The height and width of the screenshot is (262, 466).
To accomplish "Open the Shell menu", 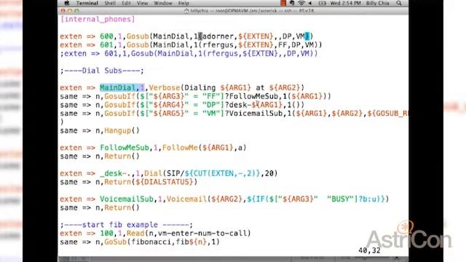I will [x=110, y=3].
